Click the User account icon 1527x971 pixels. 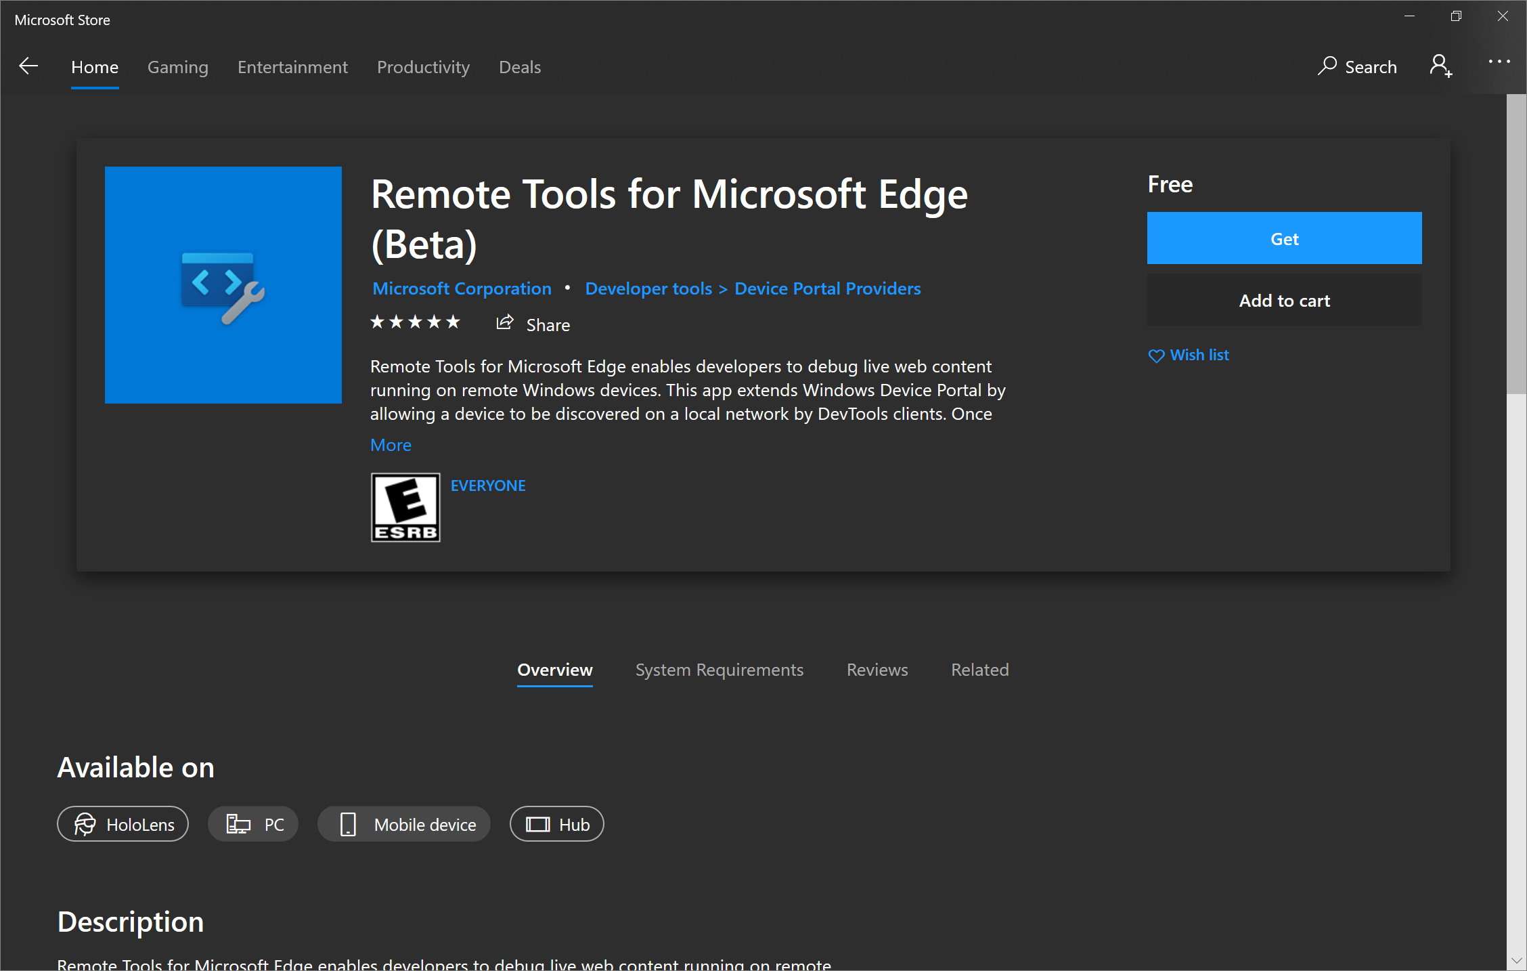pos(1442,66)
